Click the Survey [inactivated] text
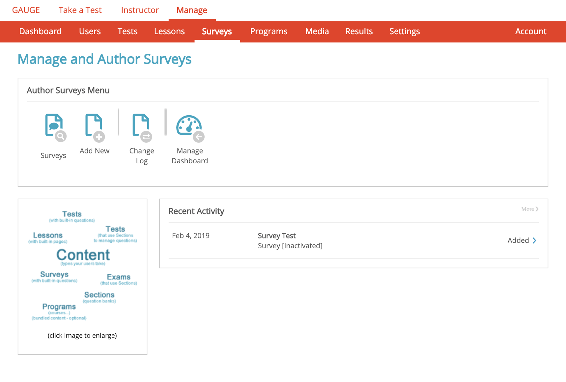Screen dimensions: 566x382 (290, 246)
